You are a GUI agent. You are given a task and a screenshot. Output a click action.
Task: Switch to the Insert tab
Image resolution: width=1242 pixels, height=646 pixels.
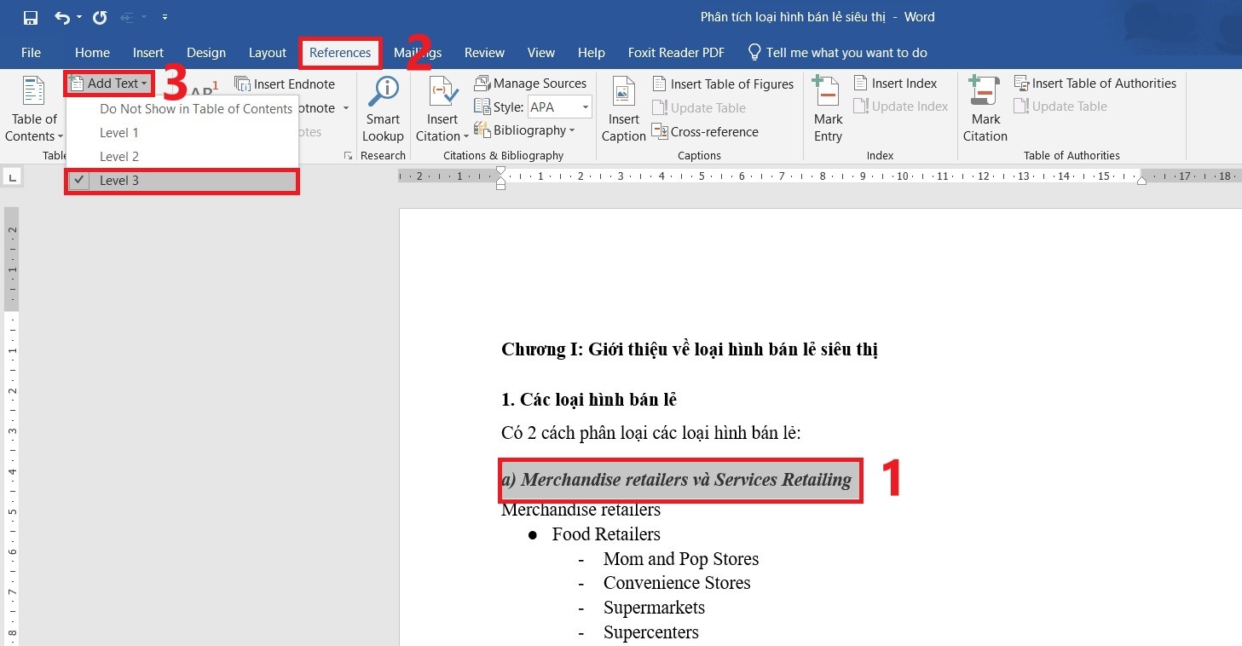pos(148,53)
